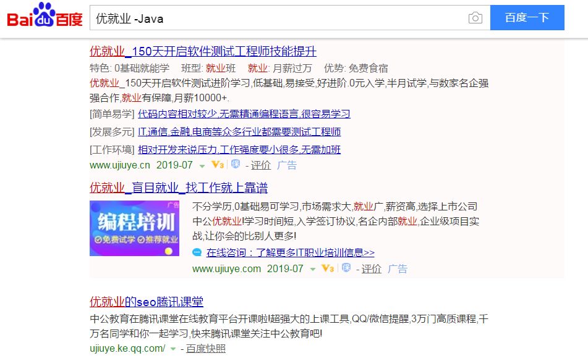Expand the dropdown arrow after ujiuye.ke.qq.com/
The width and height of the screenshot is (588, 361).
point(174,349)
